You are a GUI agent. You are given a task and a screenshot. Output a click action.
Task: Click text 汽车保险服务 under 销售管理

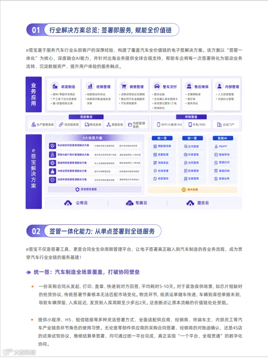[x=129, y=103]
